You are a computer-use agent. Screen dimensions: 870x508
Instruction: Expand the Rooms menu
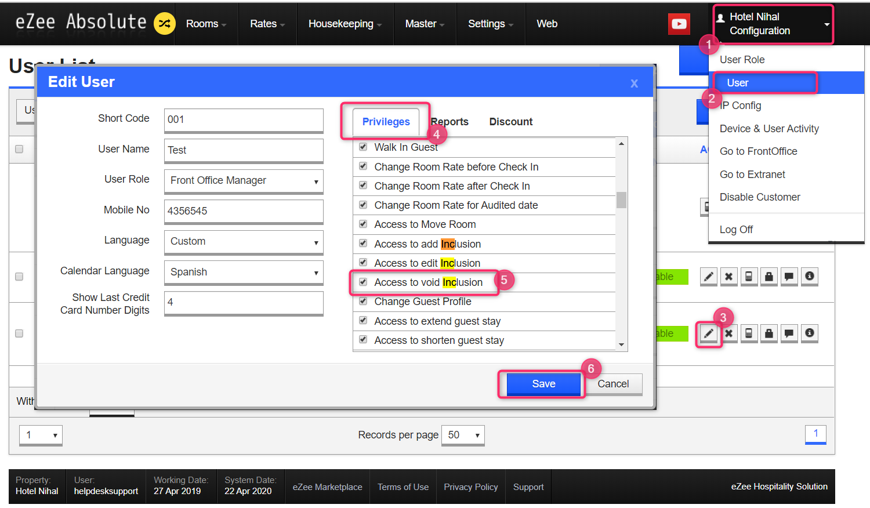coord(206,24)
